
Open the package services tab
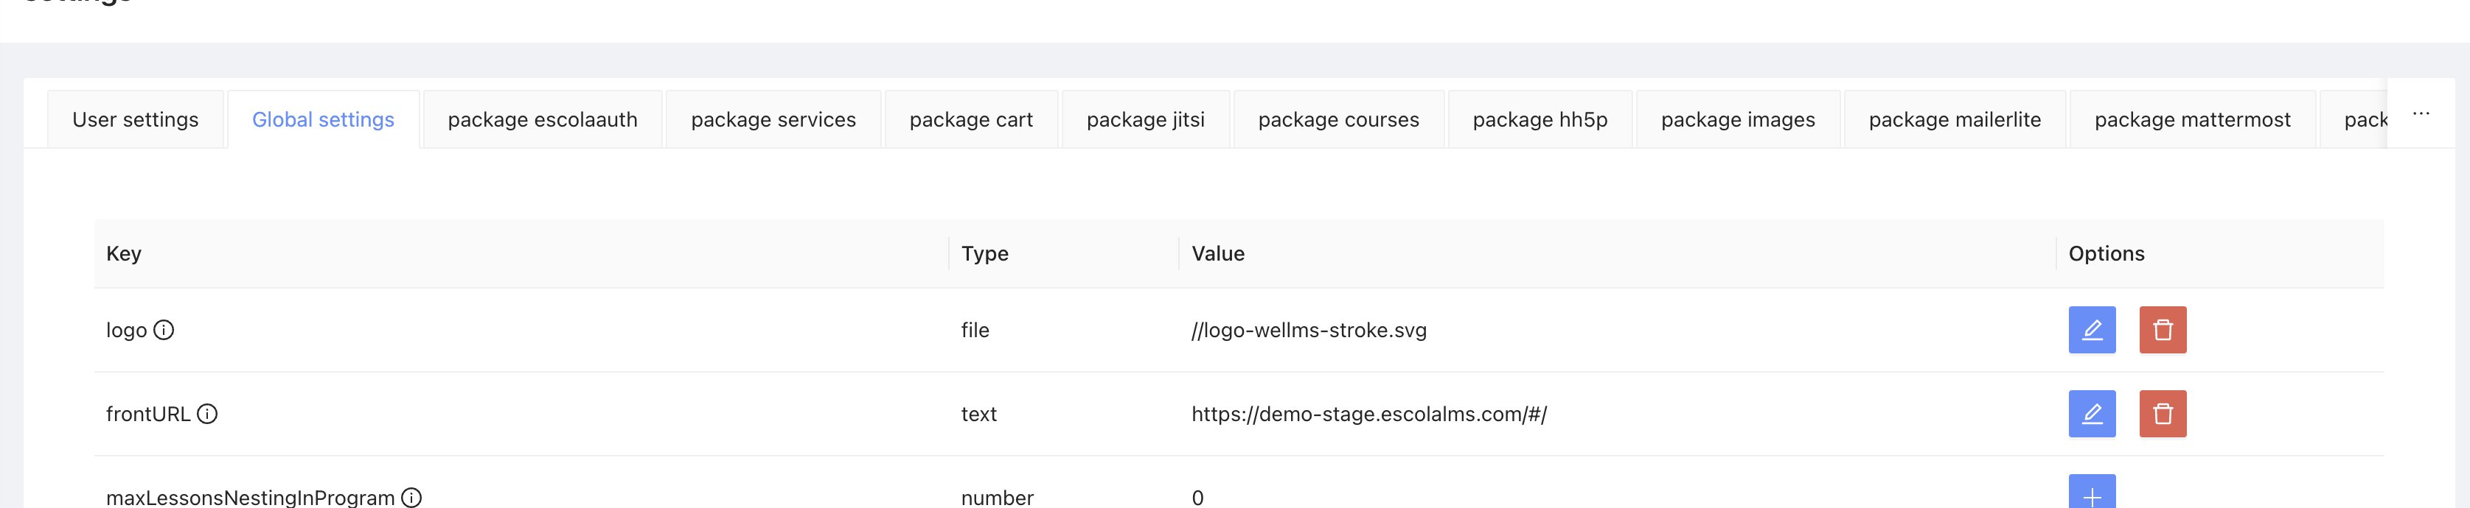(x=772, y=119)
